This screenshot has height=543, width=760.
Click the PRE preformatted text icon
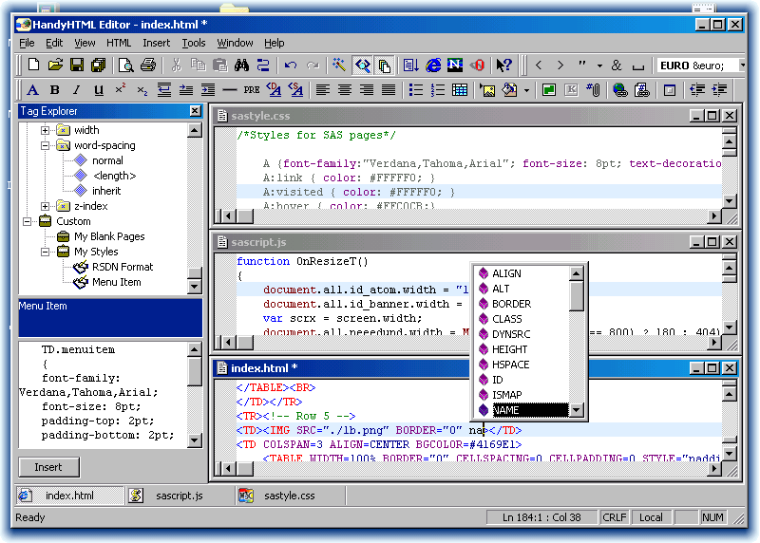pos(251,90)
